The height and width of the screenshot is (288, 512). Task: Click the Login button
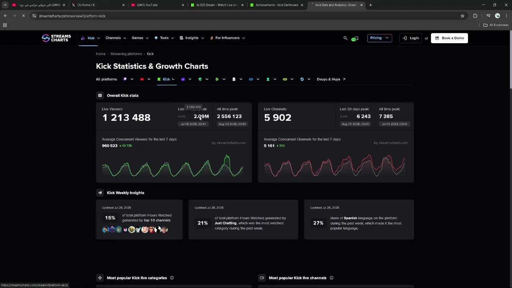410,38
